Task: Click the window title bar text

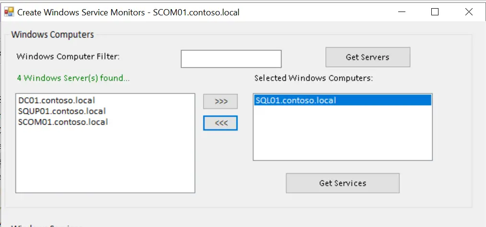Action: 128,12
